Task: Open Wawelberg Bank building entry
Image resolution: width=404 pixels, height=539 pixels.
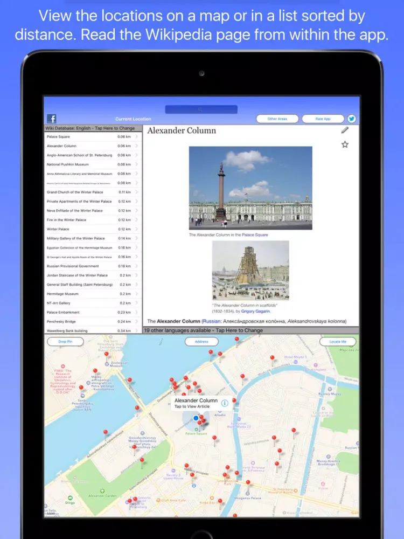Action: point(93,331)
